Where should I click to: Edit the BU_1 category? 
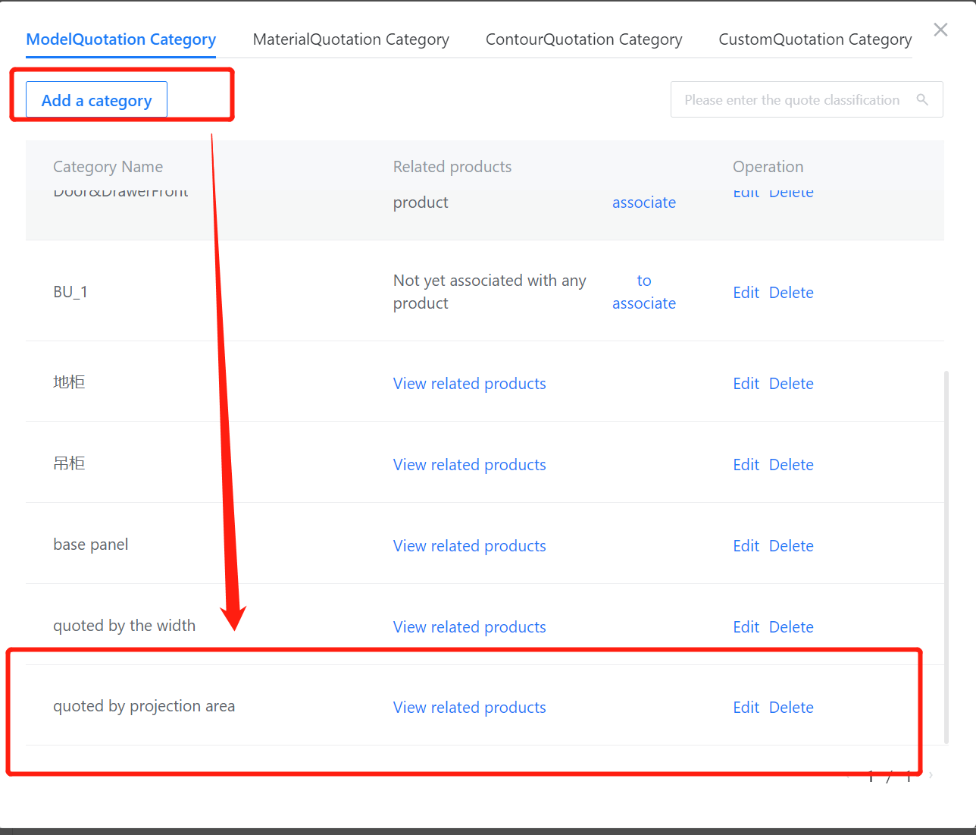coord(746,293)
